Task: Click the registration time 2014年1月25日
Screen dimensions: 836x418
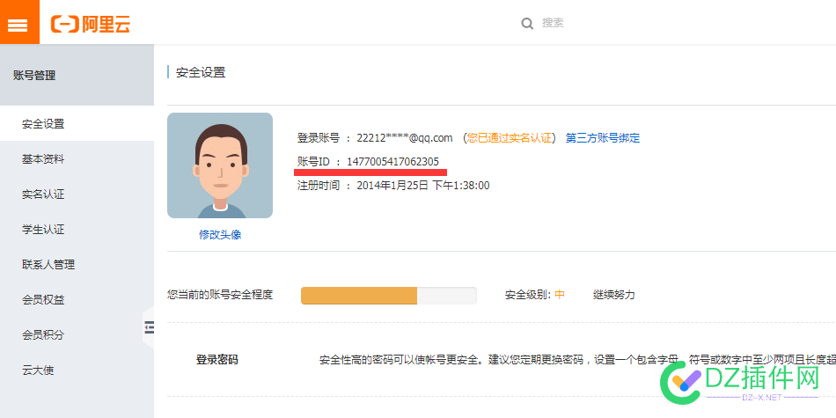Action: click(x=392, y=186)
